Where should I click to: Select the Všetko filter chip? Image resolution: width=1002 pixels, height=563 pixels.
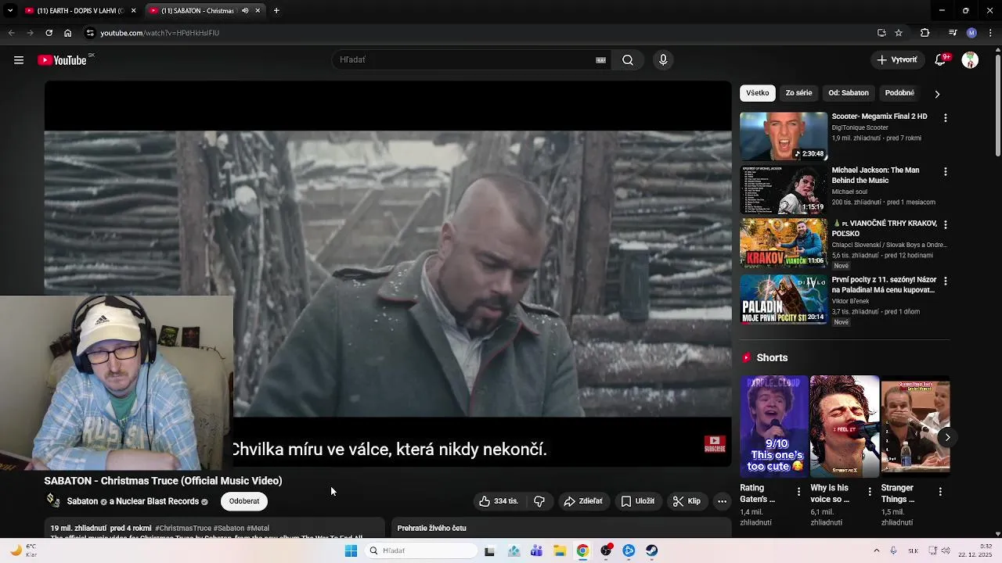pos(758,93)
